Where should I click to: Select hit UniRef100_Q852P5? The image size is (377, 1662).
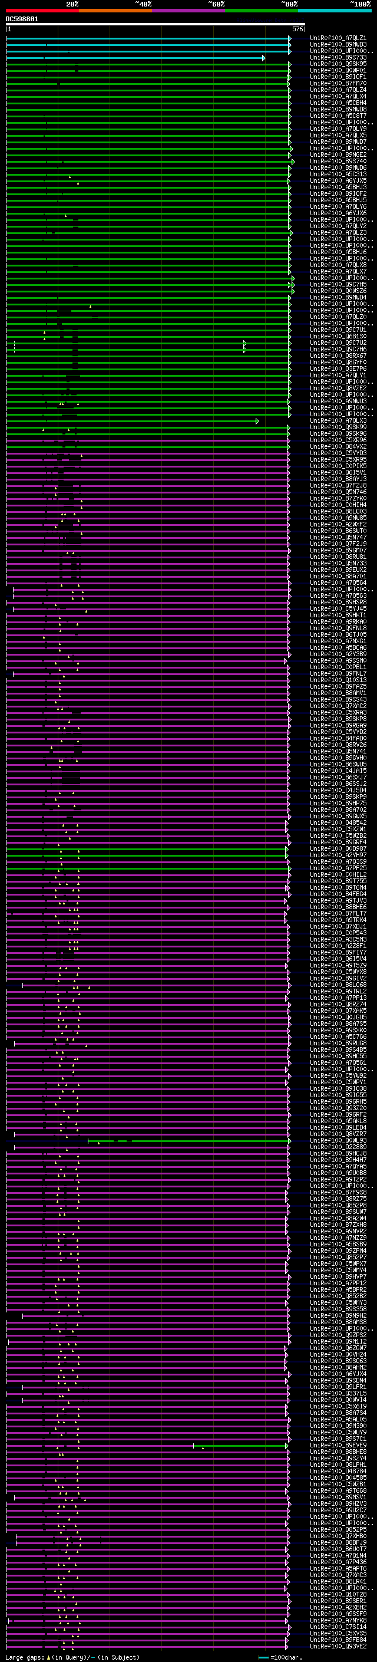coord(338,1529)
